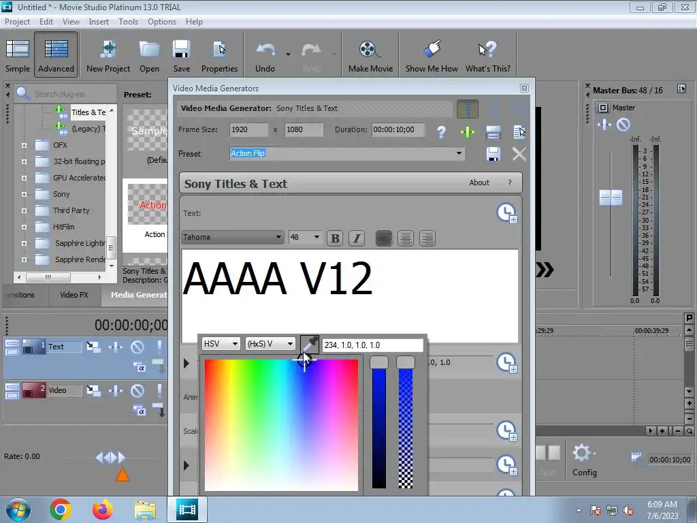Toggle italic text formatting

click(x=357, y=238)
